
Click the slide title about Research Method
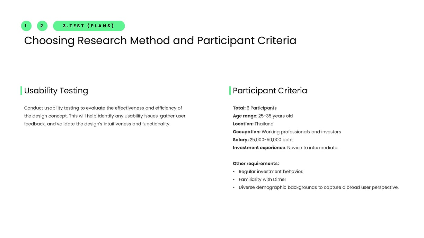coord(160,40)
